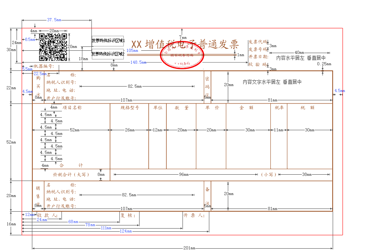Click the 购买方 vertical label

click(38, 87)
